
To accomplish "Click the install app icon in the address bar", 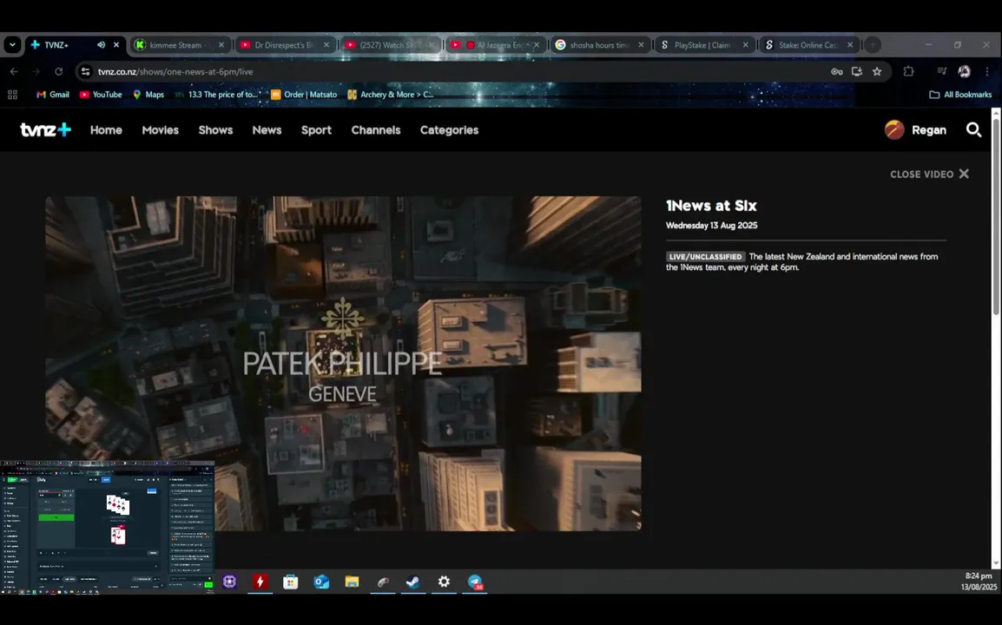I will [x=857, y=71].
